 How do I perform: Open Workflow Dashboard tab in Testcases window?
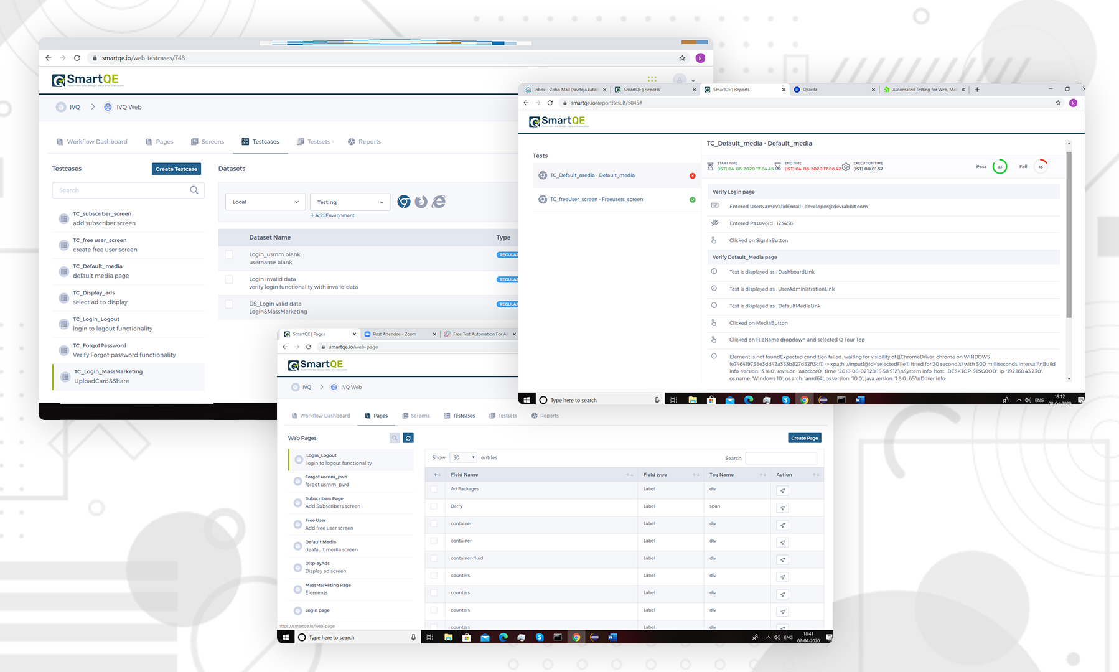point(92,142)
